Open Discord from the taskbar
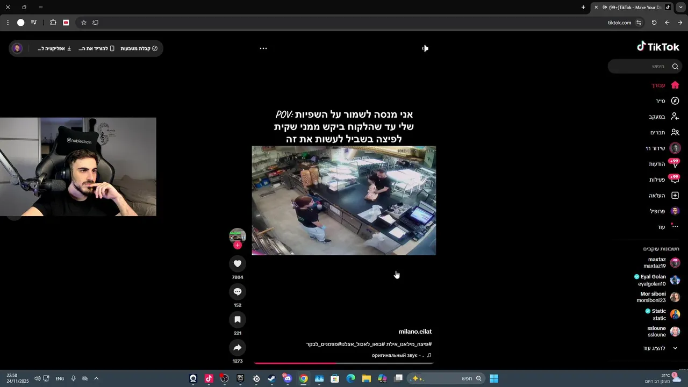688x387 pixels. tap(288, 378)
